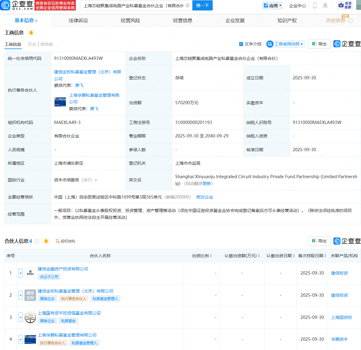Click bell alert beside 合伙人信息 heading
The width and height of the screenshot is (361, 350).
tap(46, 241)
